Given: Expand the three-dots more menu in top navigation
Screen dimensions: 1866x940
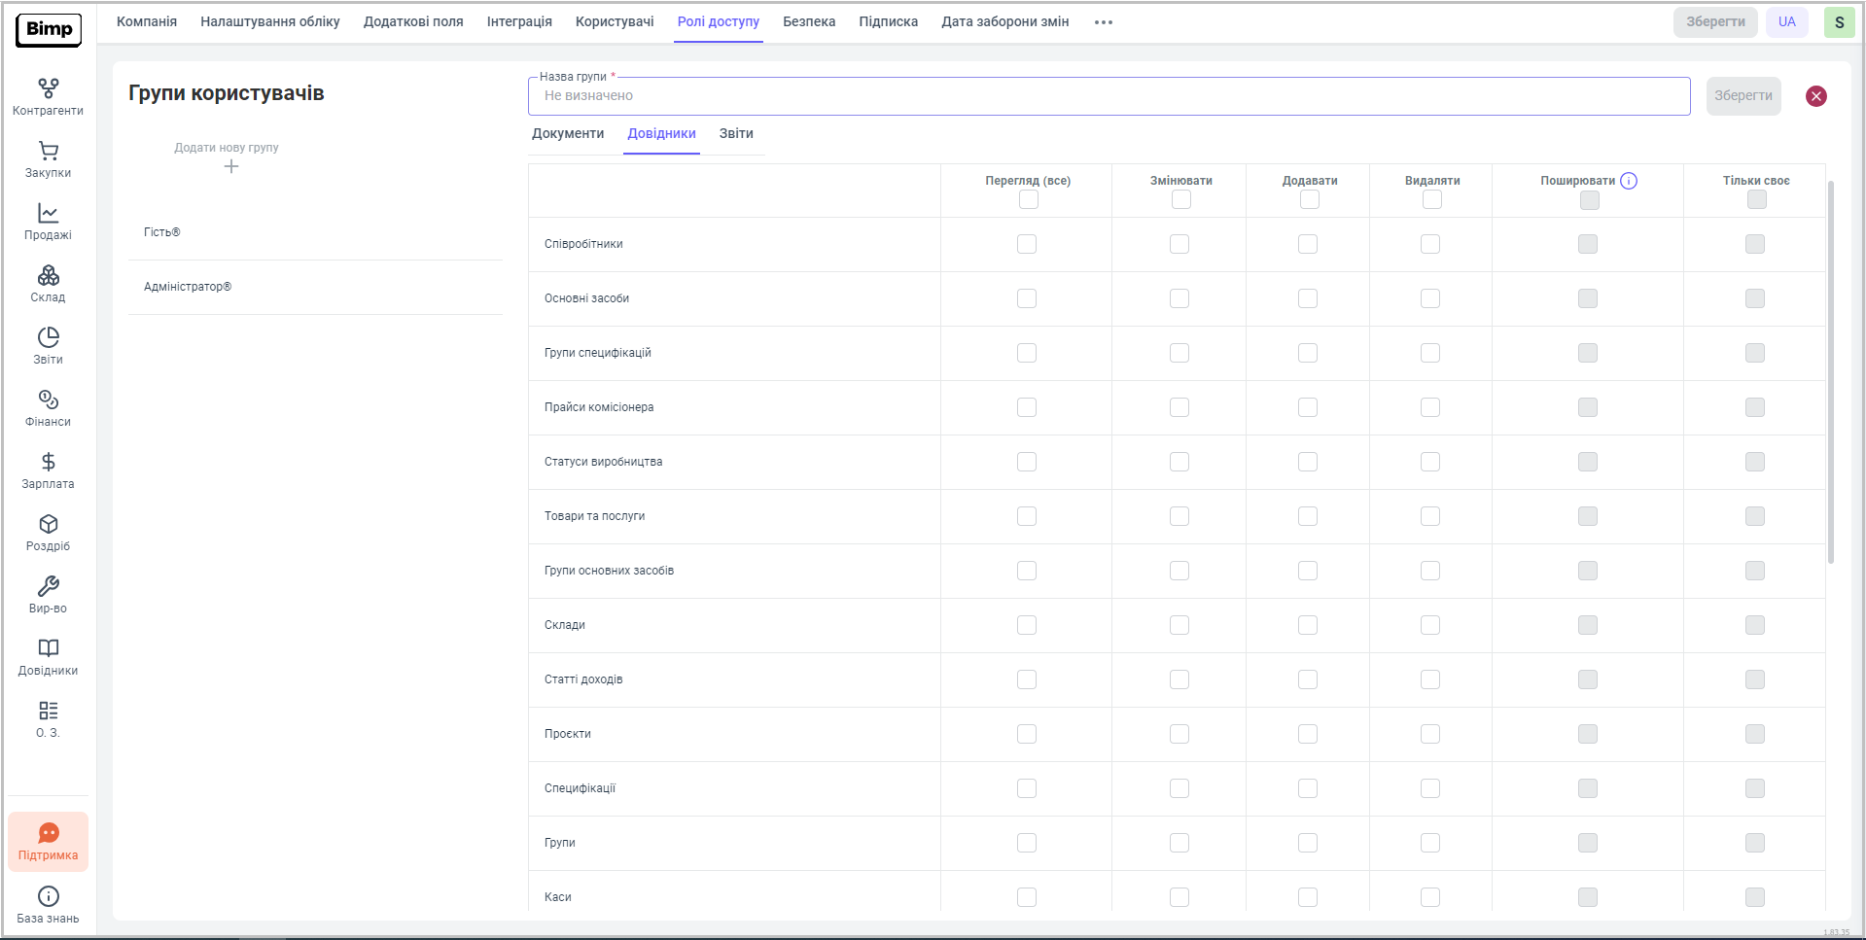Looking at the screenshot, I should tap(1103, 22).
